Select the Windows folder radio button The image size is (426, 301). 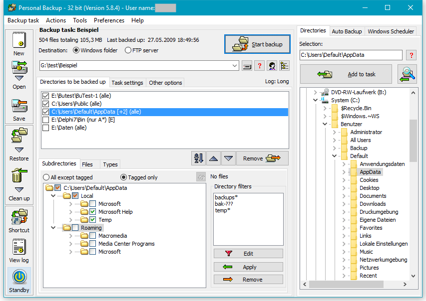click(x=76, y=50)
